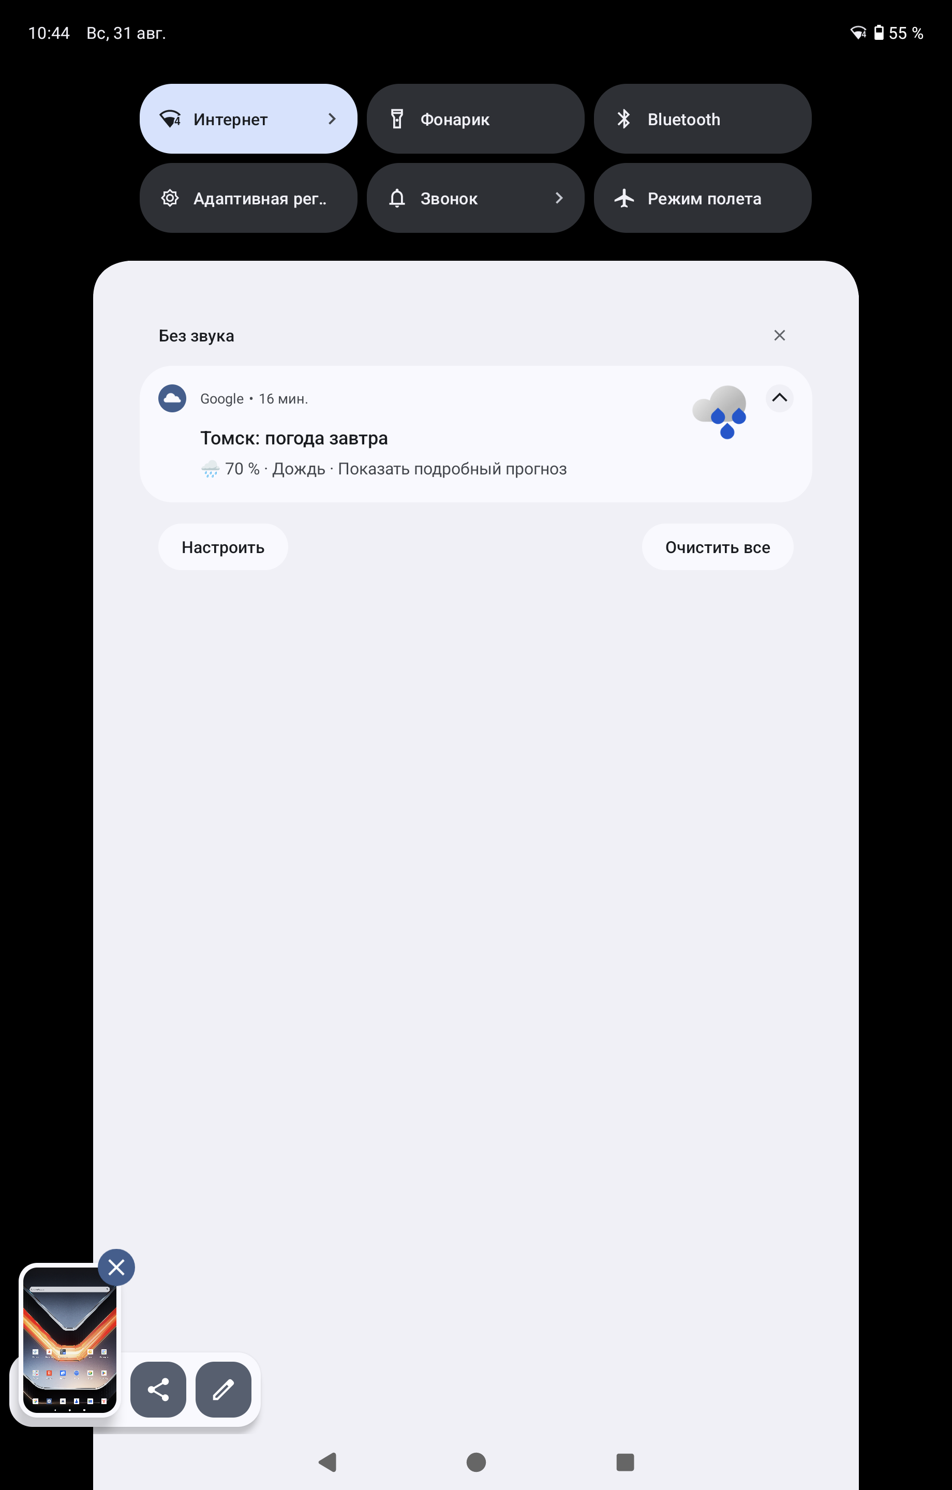952x1490 pixels.
Task: Clear notifications with Очистить все
Action: [x=718, y=547]
